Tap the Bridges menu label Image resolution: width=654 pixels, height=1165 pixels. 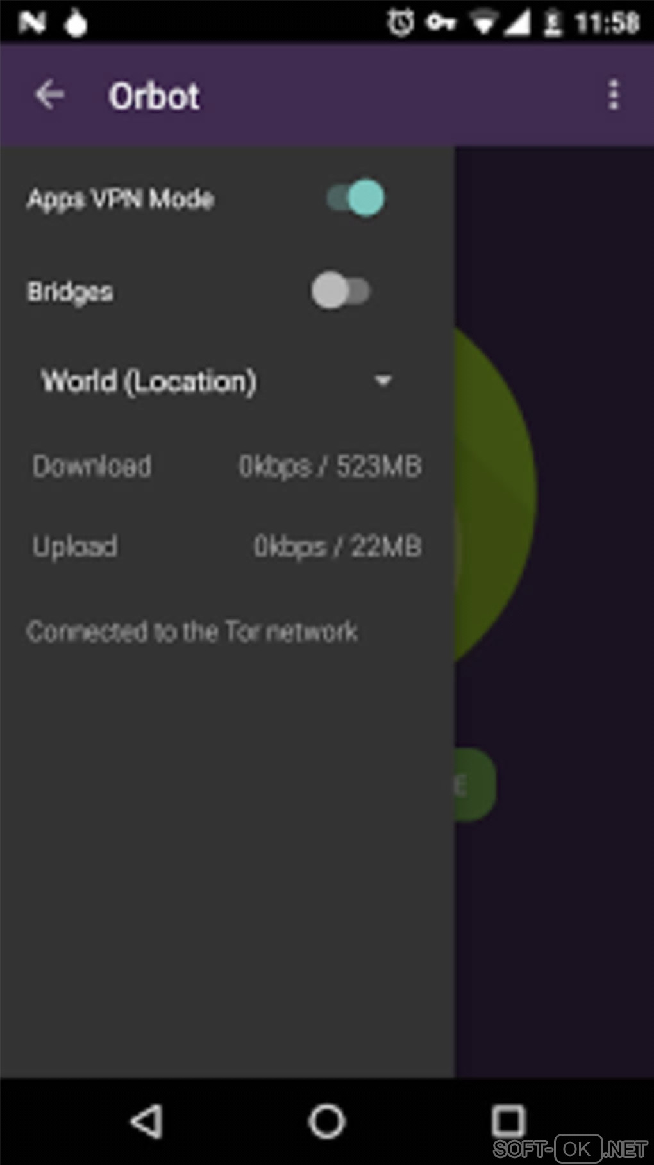click(x=71, y=292)
